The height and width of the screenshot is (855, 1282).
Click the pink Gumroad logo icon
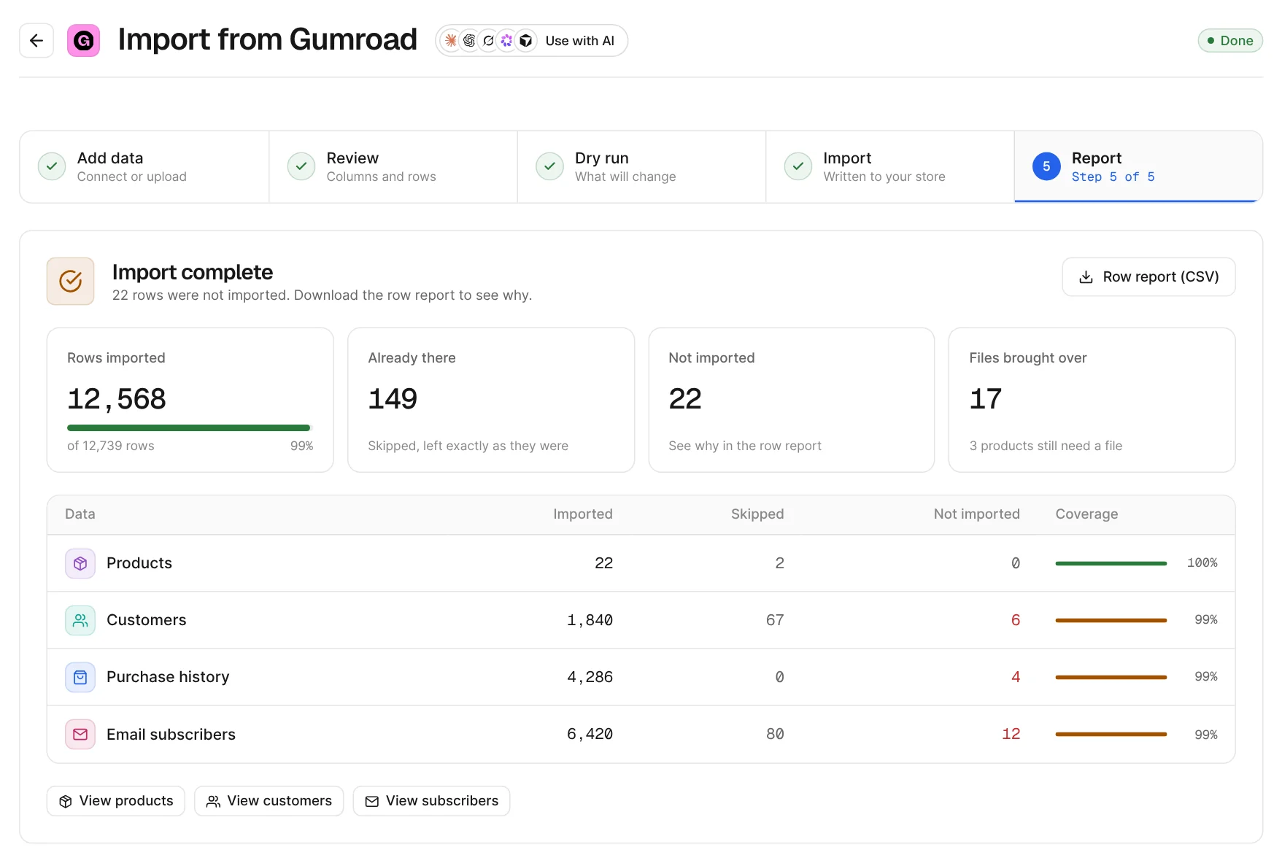[x=83, y=41]
